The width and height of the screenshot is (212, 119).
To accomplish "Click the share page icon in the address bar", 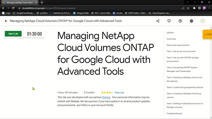I will tap(183, 8).
